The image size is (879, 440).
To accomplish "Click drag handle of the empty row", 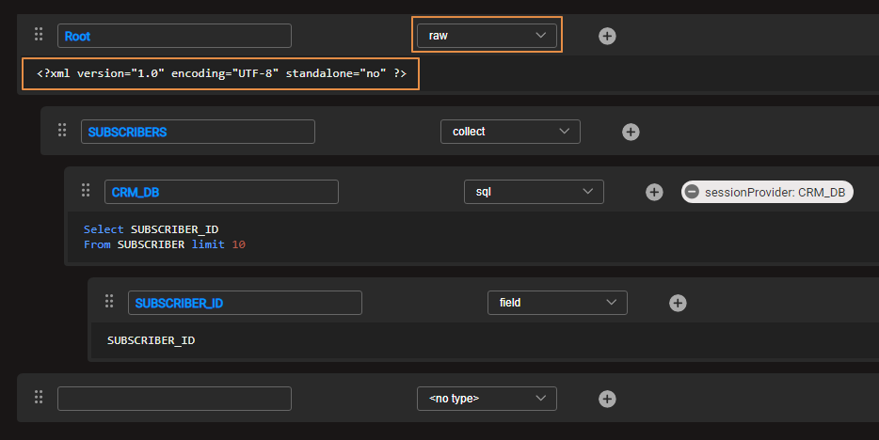I will pyautogui.click(x=39, y=398).
